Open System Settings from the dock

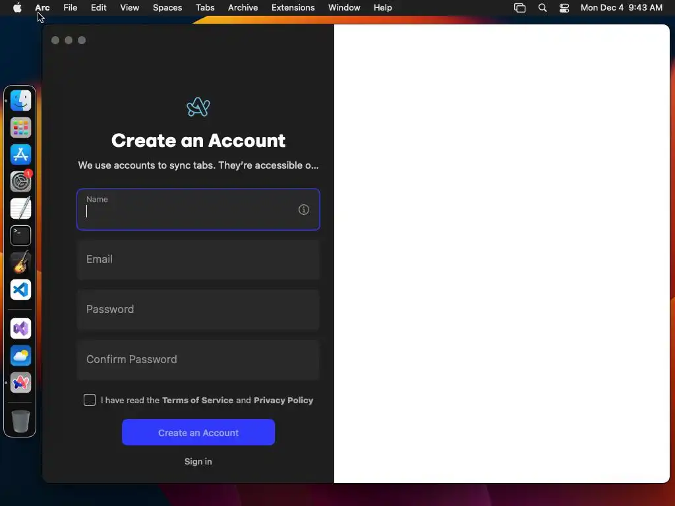[x=20, y=182]
